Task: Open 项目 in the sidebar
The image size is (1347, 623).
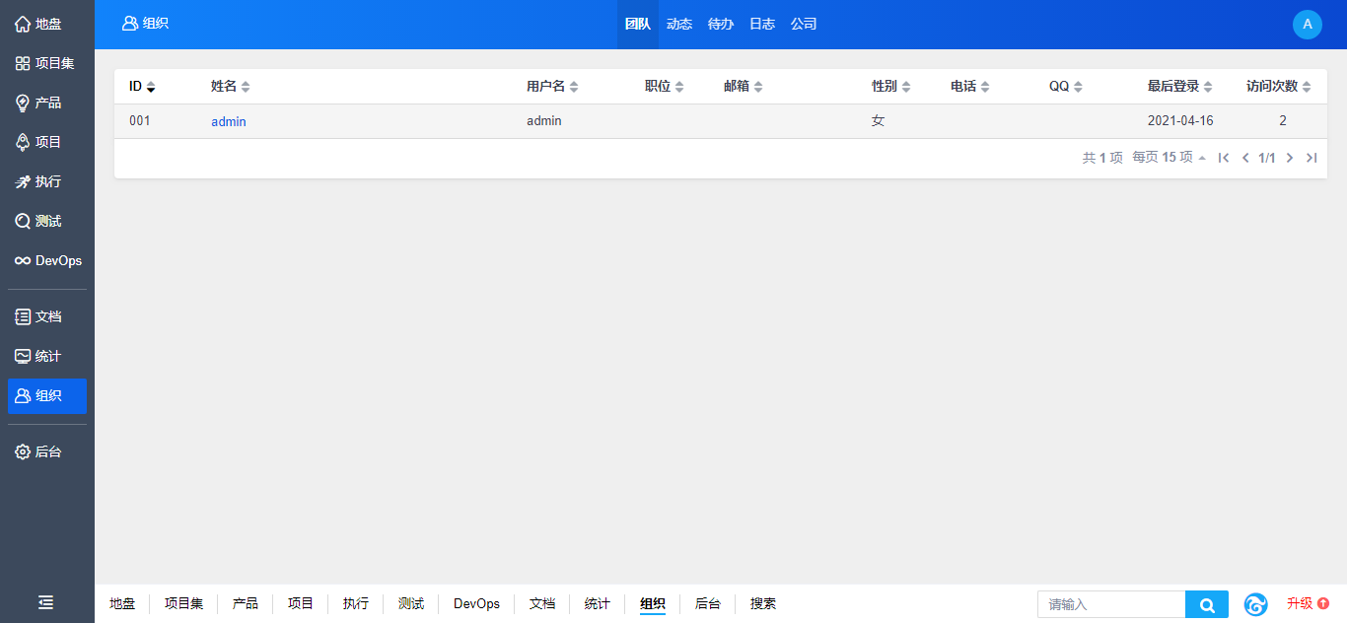Action: tap(47, 142)
